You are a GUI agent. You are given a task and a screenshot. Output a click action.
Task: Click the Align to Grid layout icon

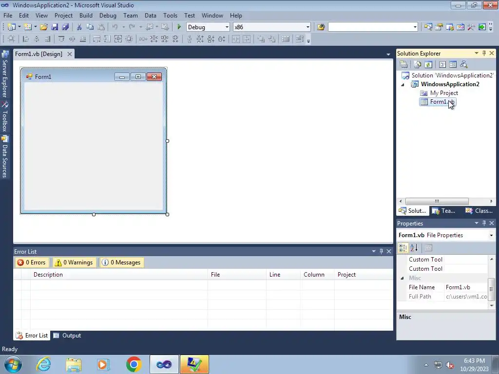(x=11, y=39)
